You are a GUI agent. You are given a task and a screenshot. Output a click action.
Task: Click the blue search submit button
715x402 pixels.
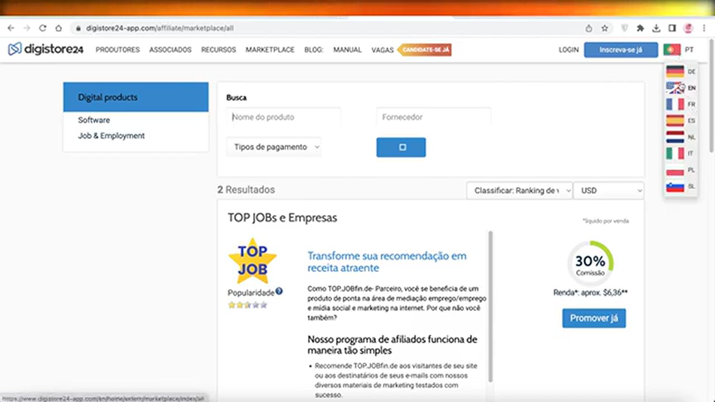point(401,147)
